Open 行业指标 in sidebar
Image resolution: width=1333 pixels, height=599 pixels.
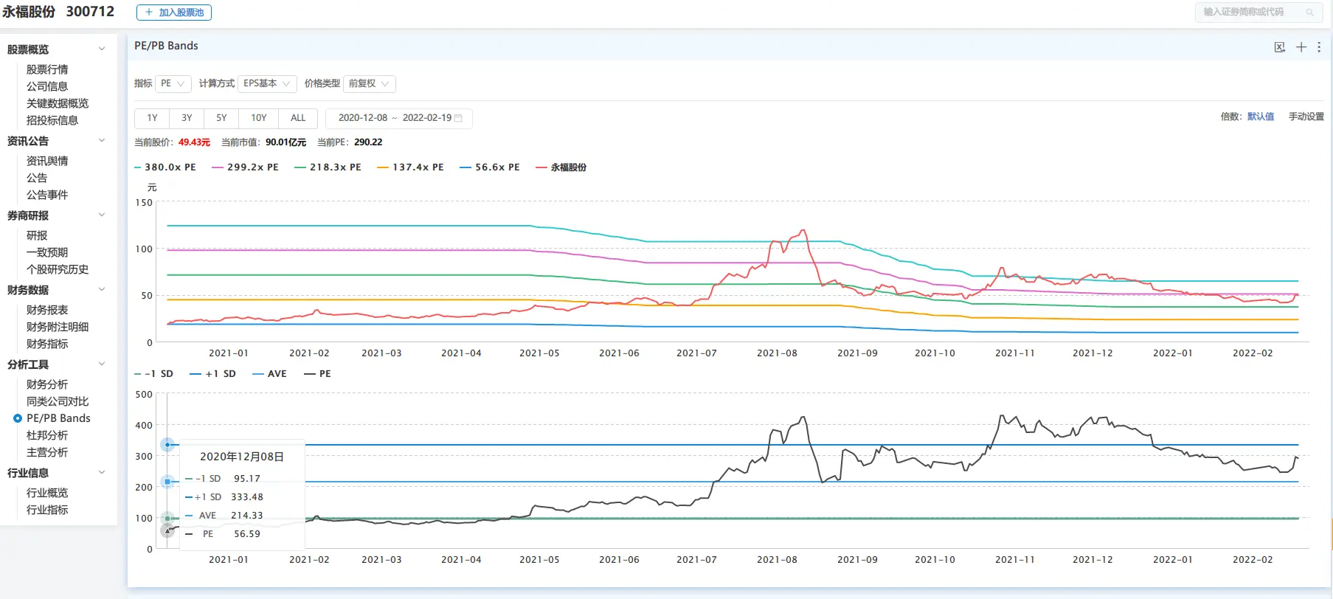(47, 510)
